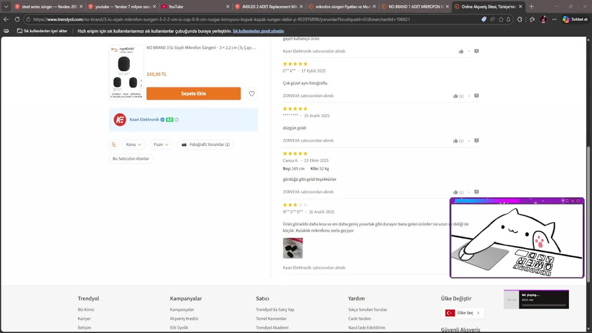
Task: Open 'Sık kullanılanları içeri aktar' bookmark
Action: (42, 31)
